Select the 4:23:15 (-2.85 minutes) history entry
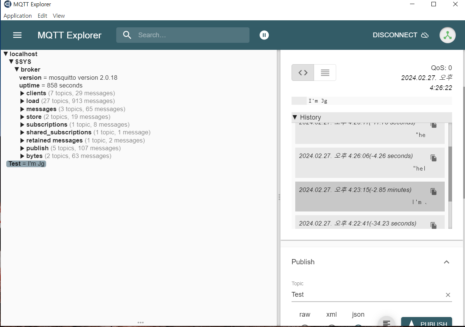The height and width of the screenshot is (327, 465). [370, 196]
